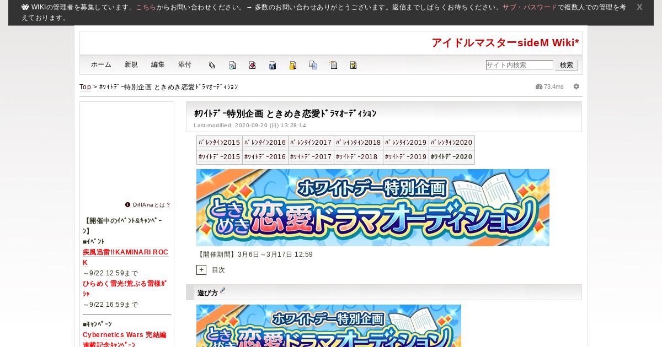
Task: Dismiss the top banner with the X
Action: 639,7
